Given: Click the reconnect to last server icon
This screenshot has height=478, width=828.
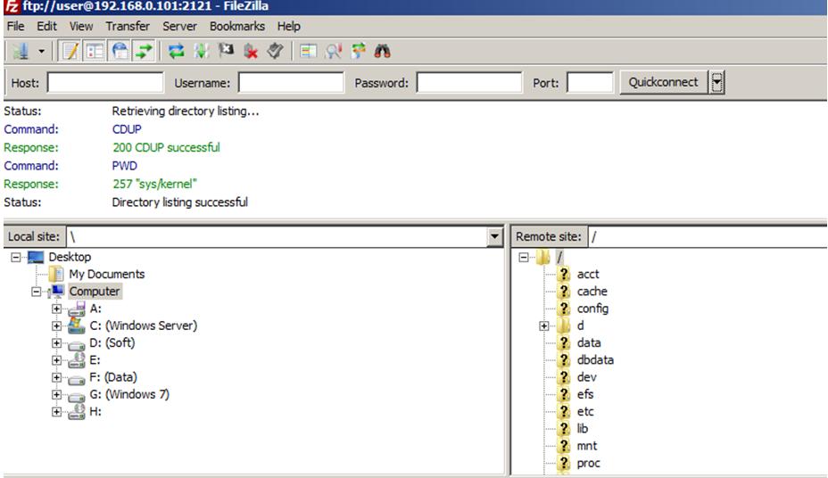Looking at the screenshot, I should click(275, 51).
